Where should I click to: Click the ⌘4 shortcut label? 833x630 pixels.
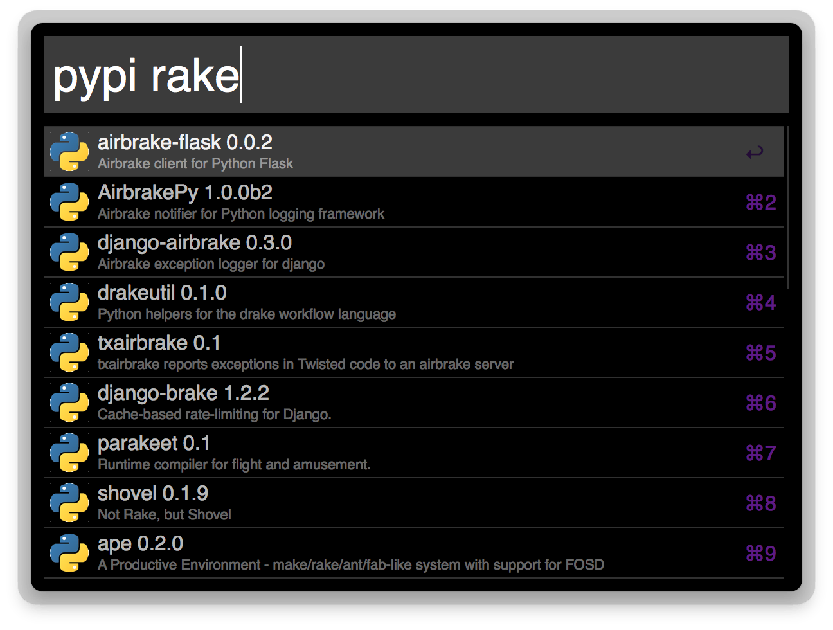(761, 303)
